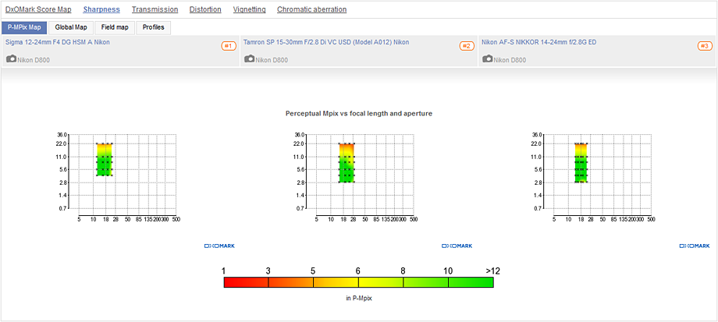Switch to Global Map view
This screenshot has height=322, width=718.
71,27
